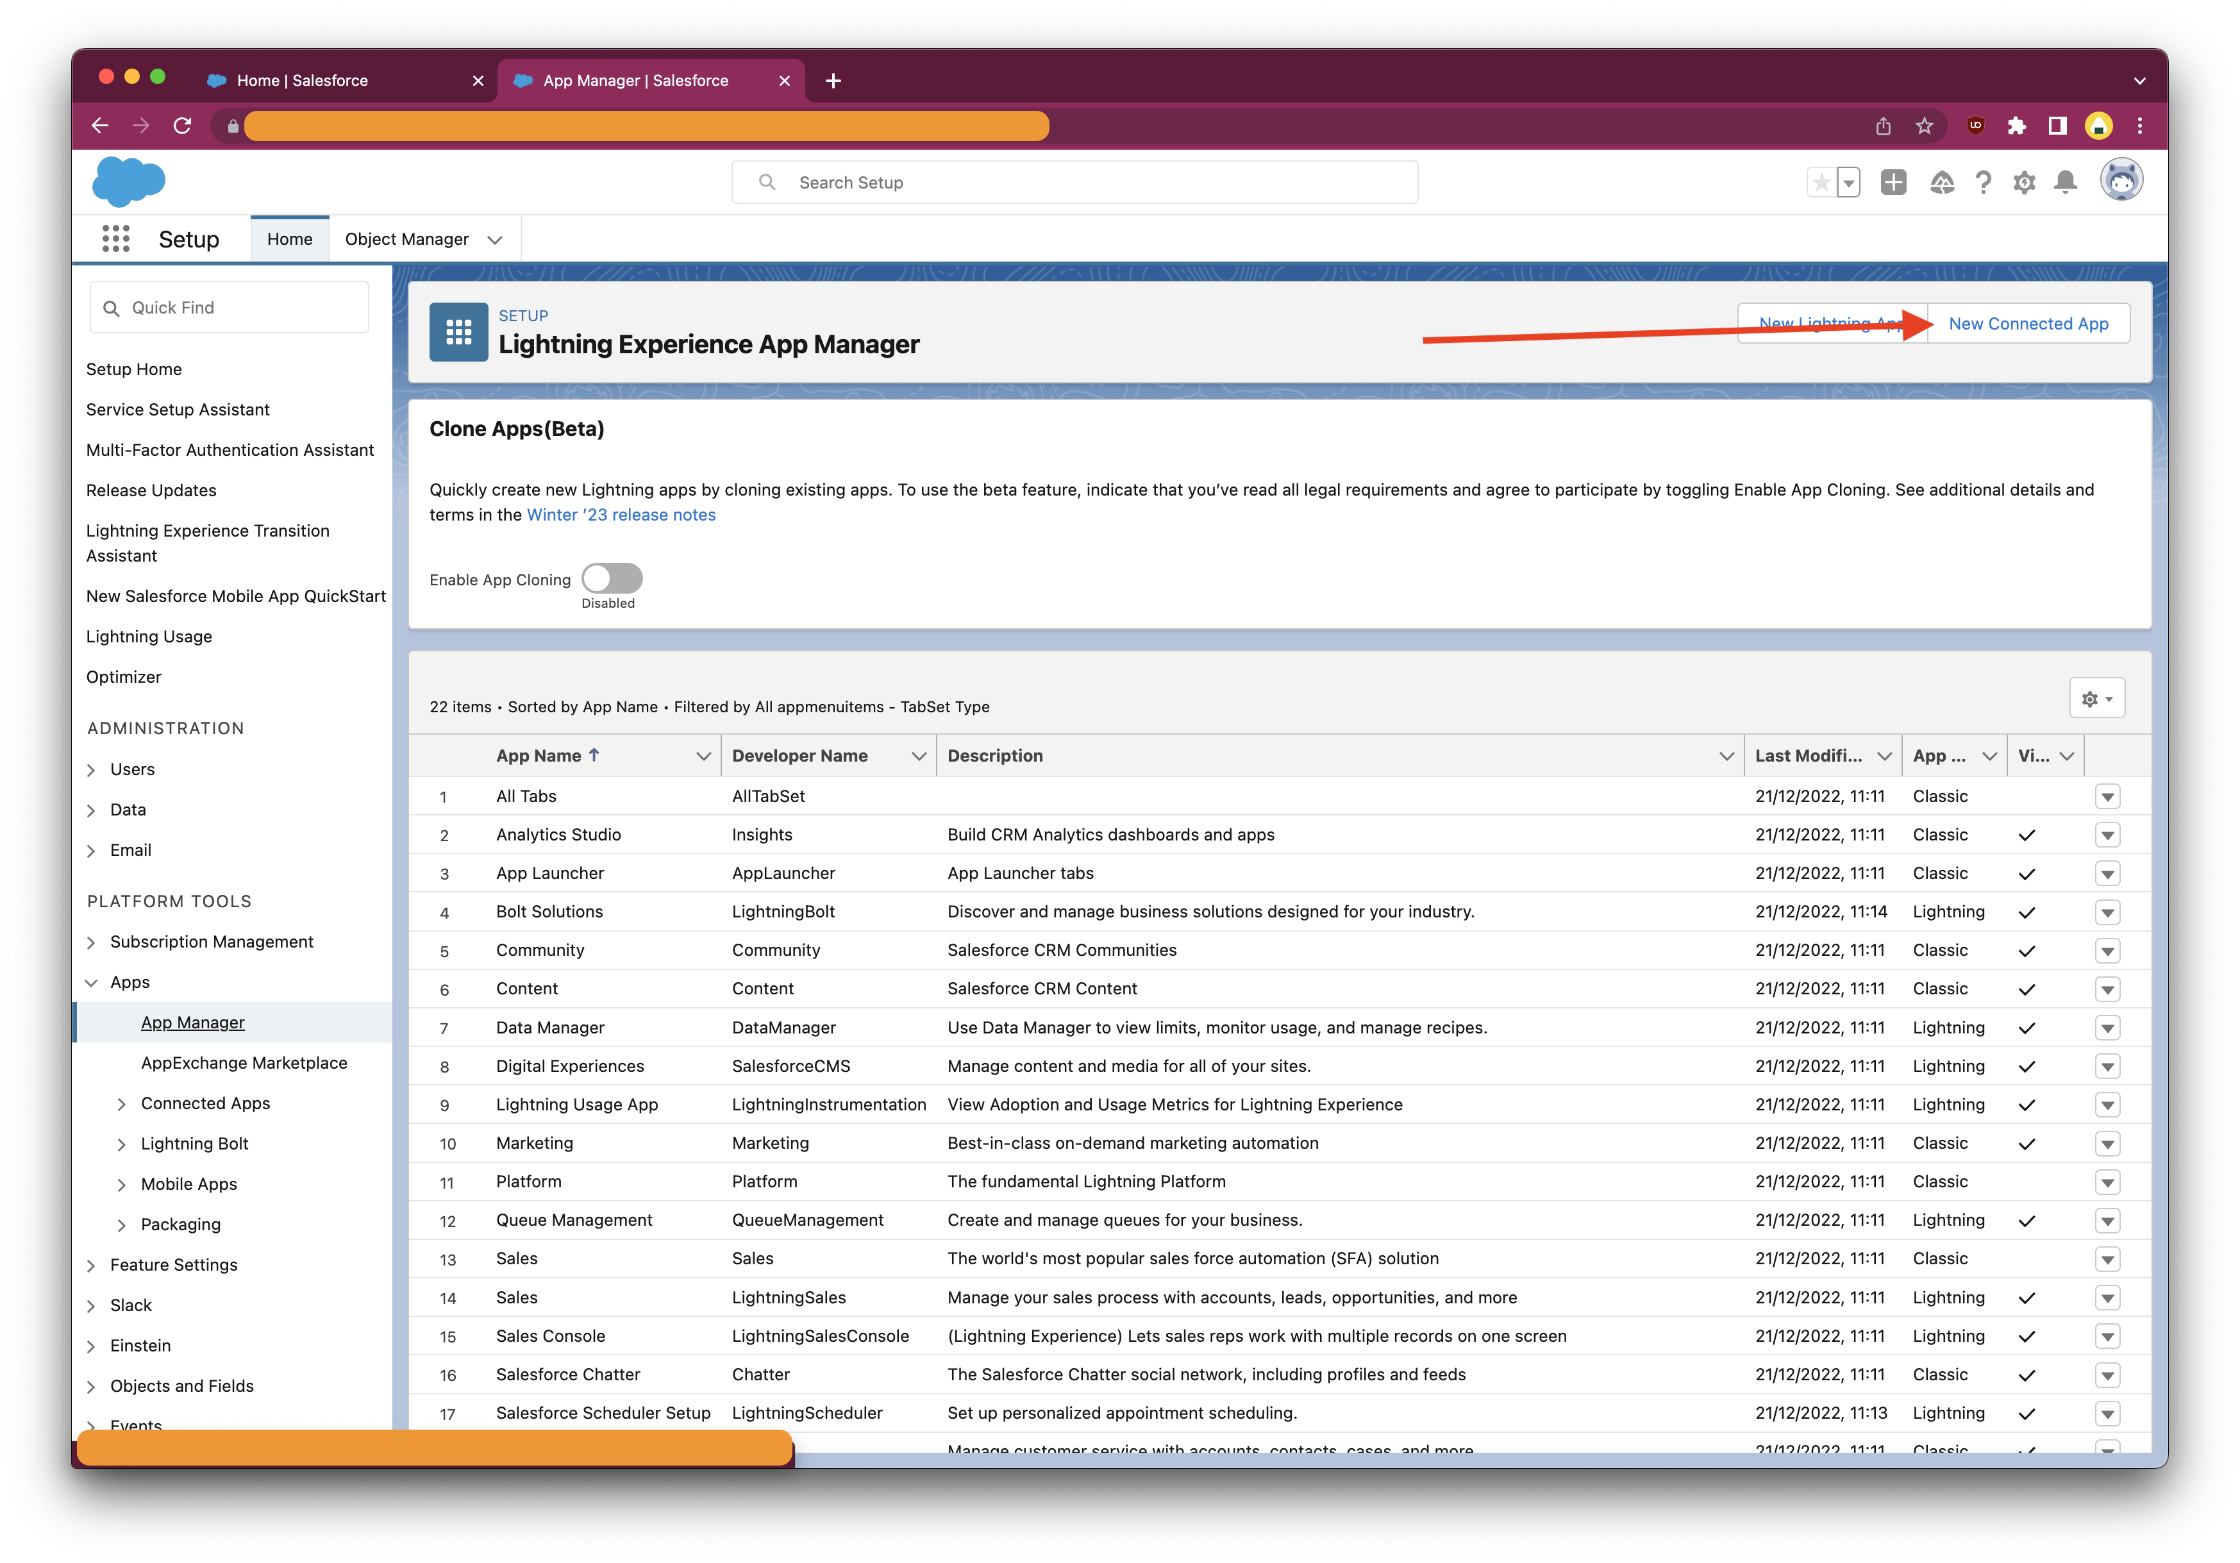Select the LightningScheduler developer name cell
The height and width of the screenshot is (1563, 2240).
click(807, 1413)
